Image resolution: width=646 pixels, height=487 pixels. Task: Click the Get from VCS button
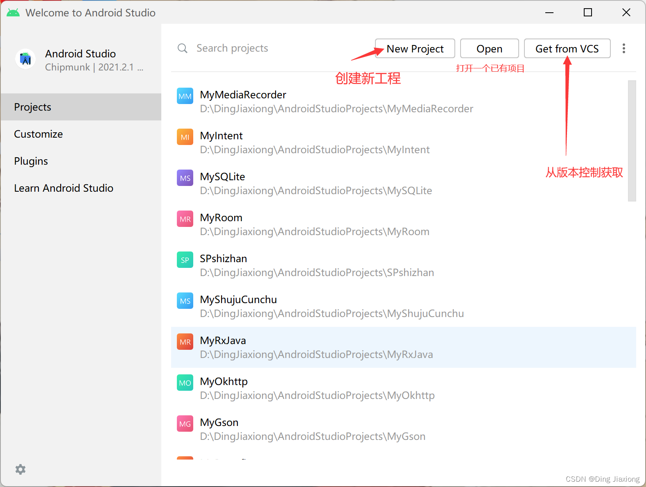pos(567,49)
